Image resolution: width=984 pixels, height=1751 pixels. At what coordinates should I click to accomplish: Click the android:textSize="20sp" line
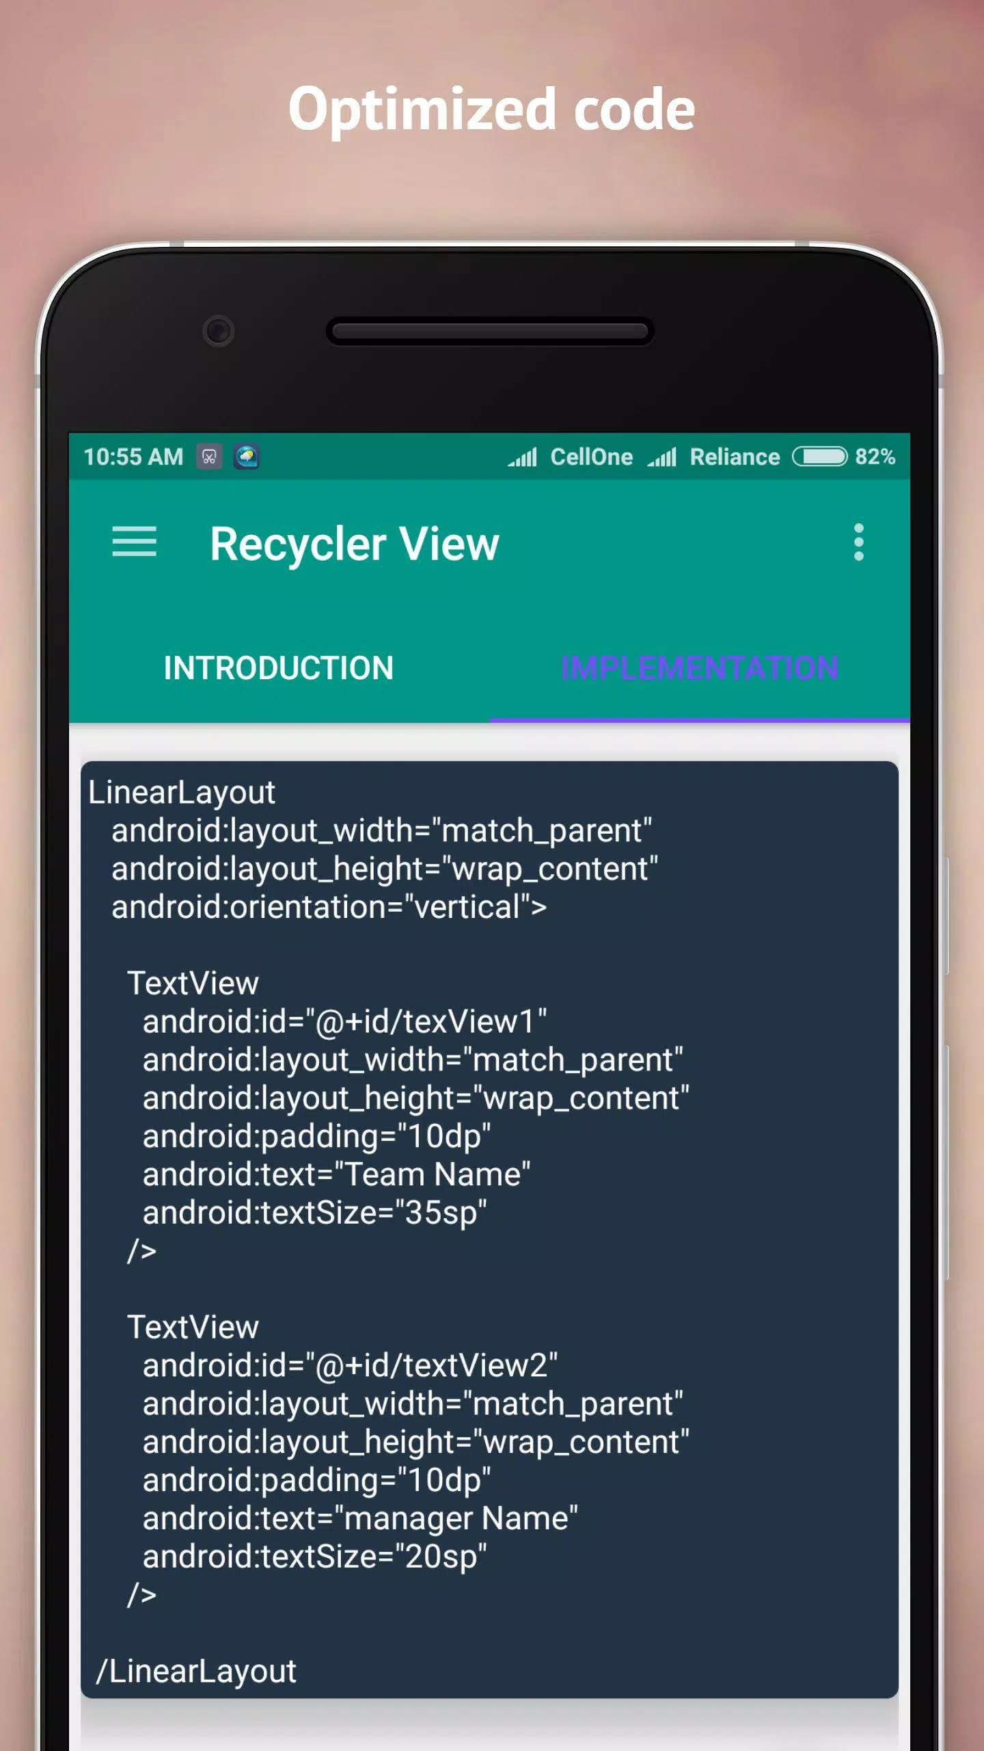pyautogui.click(x=315, y=1557)
